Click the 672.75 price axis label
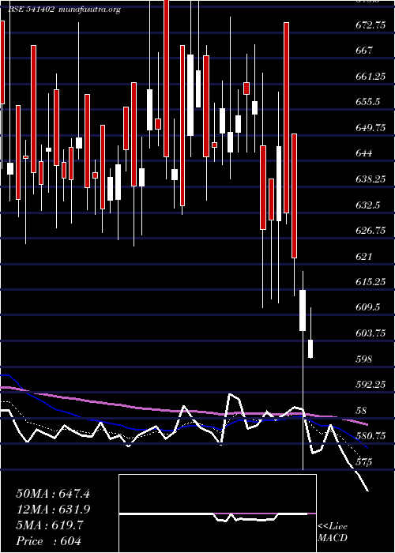 click(371, 24)
